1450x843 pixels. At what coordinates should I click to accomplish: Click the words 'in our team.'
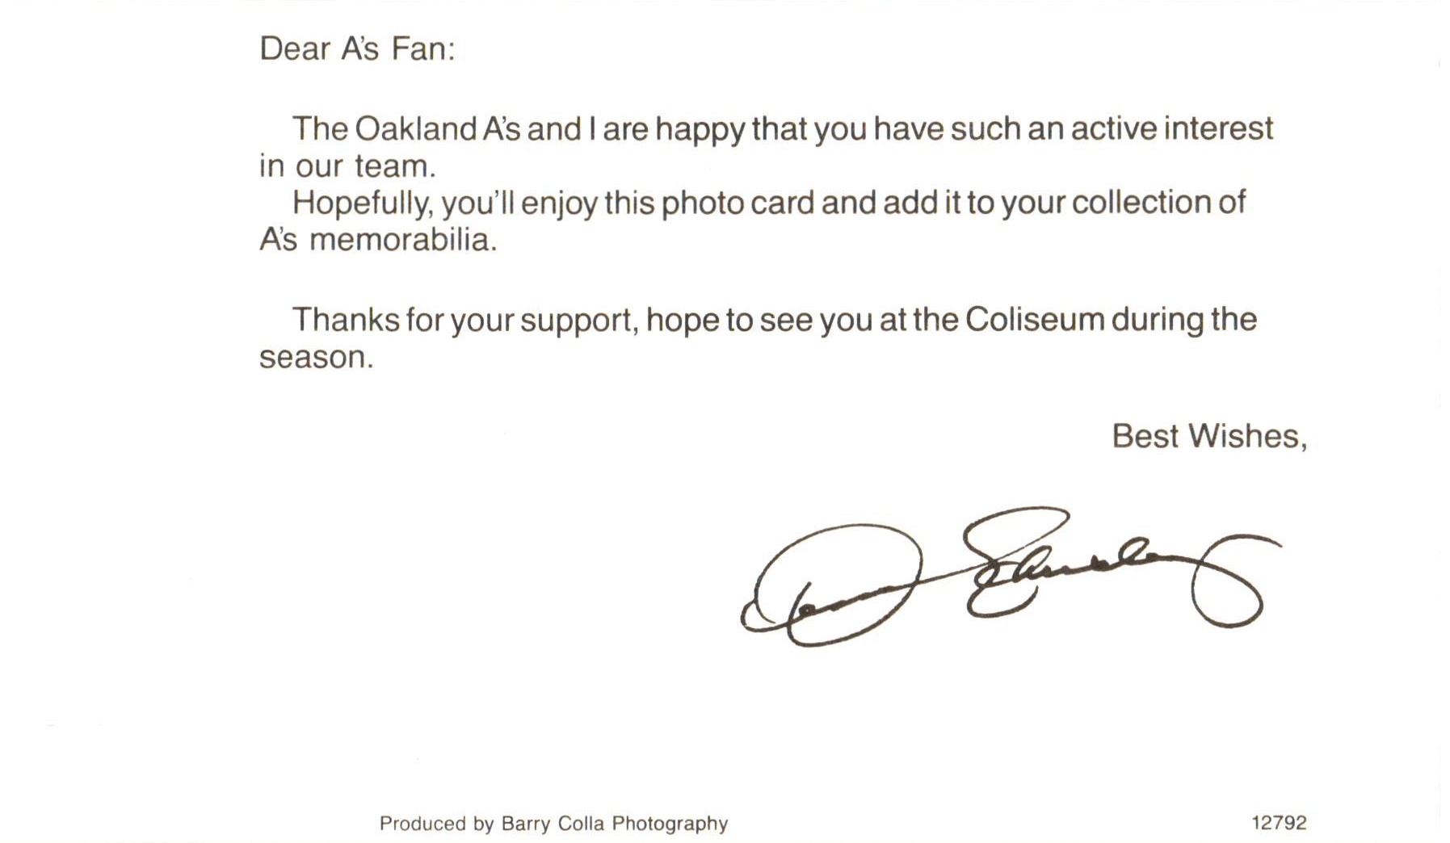pyautogui.click(x=347, y=166)
